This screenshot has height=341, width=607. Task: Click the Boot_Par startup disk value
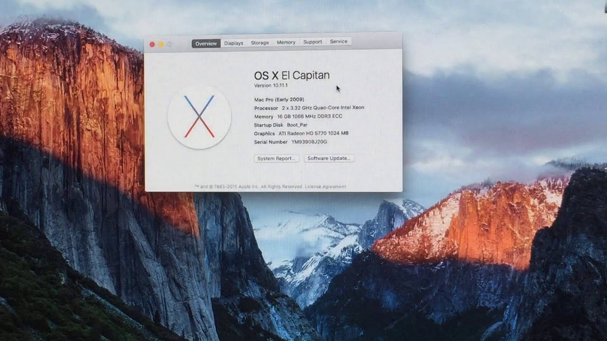pos(297,125)
